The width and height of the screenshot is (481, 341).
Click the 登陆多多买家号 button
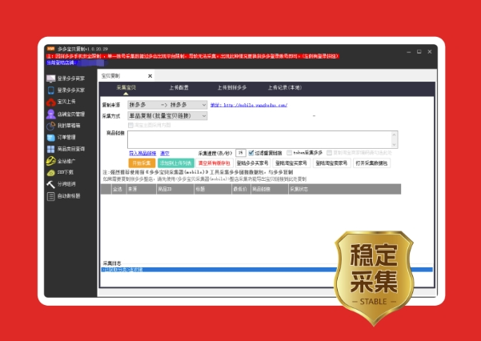coord(252,163)
